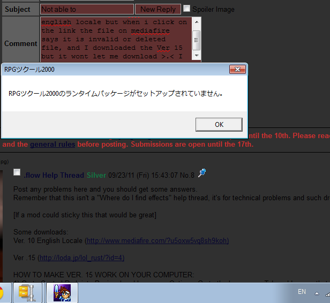Click the HOW TO MAKE VER. 15 WORK heading
Image resolution: width=330 pixels, height=303 pixels.
tap(104, 275)
